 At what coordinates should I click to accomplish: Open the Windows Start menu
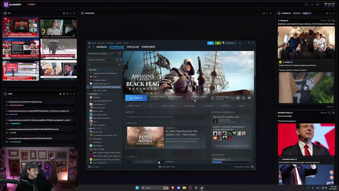point(137,188)
